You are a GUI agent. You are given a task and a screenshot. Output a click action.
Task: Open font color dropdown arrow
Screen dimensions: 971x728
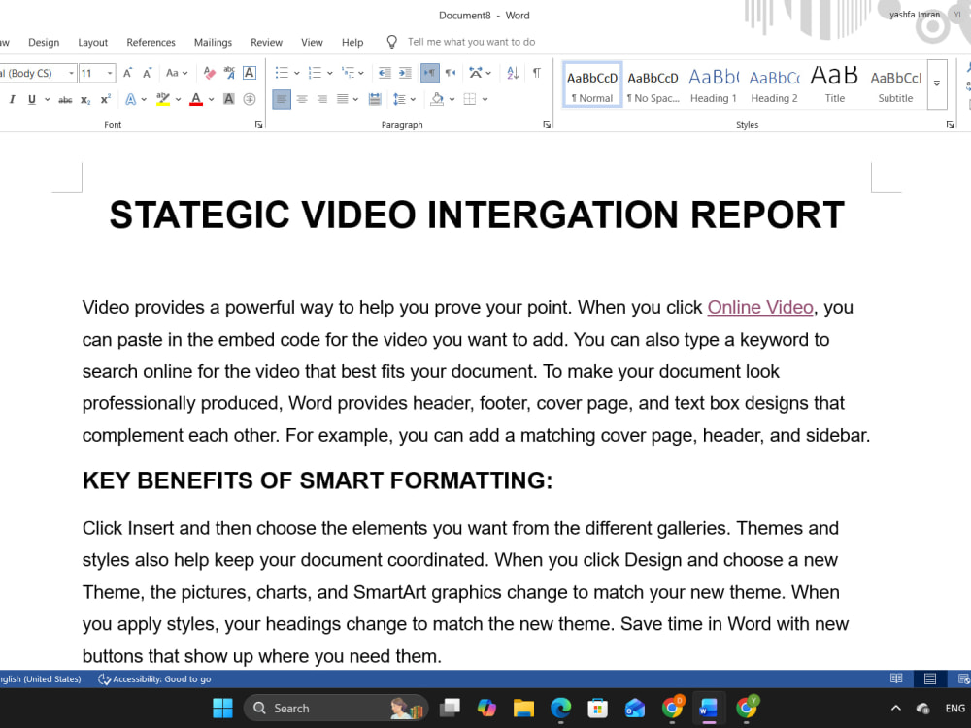tap(211, 99)
